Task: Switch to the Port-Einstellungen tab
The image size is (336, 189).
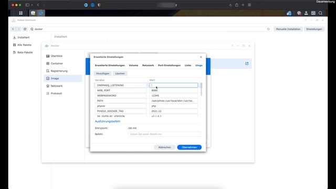Action: pos(169,65)
